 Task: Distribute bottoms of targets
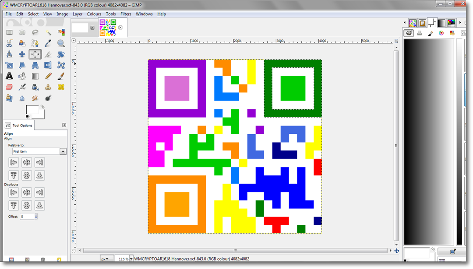point(39,206)
